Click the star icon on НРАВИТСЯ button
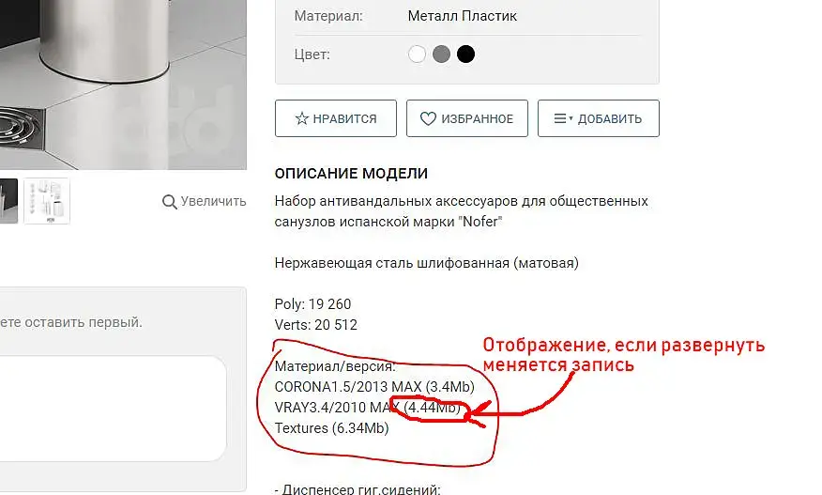Screen dimensions: 822x495 (x=301, y=118)
